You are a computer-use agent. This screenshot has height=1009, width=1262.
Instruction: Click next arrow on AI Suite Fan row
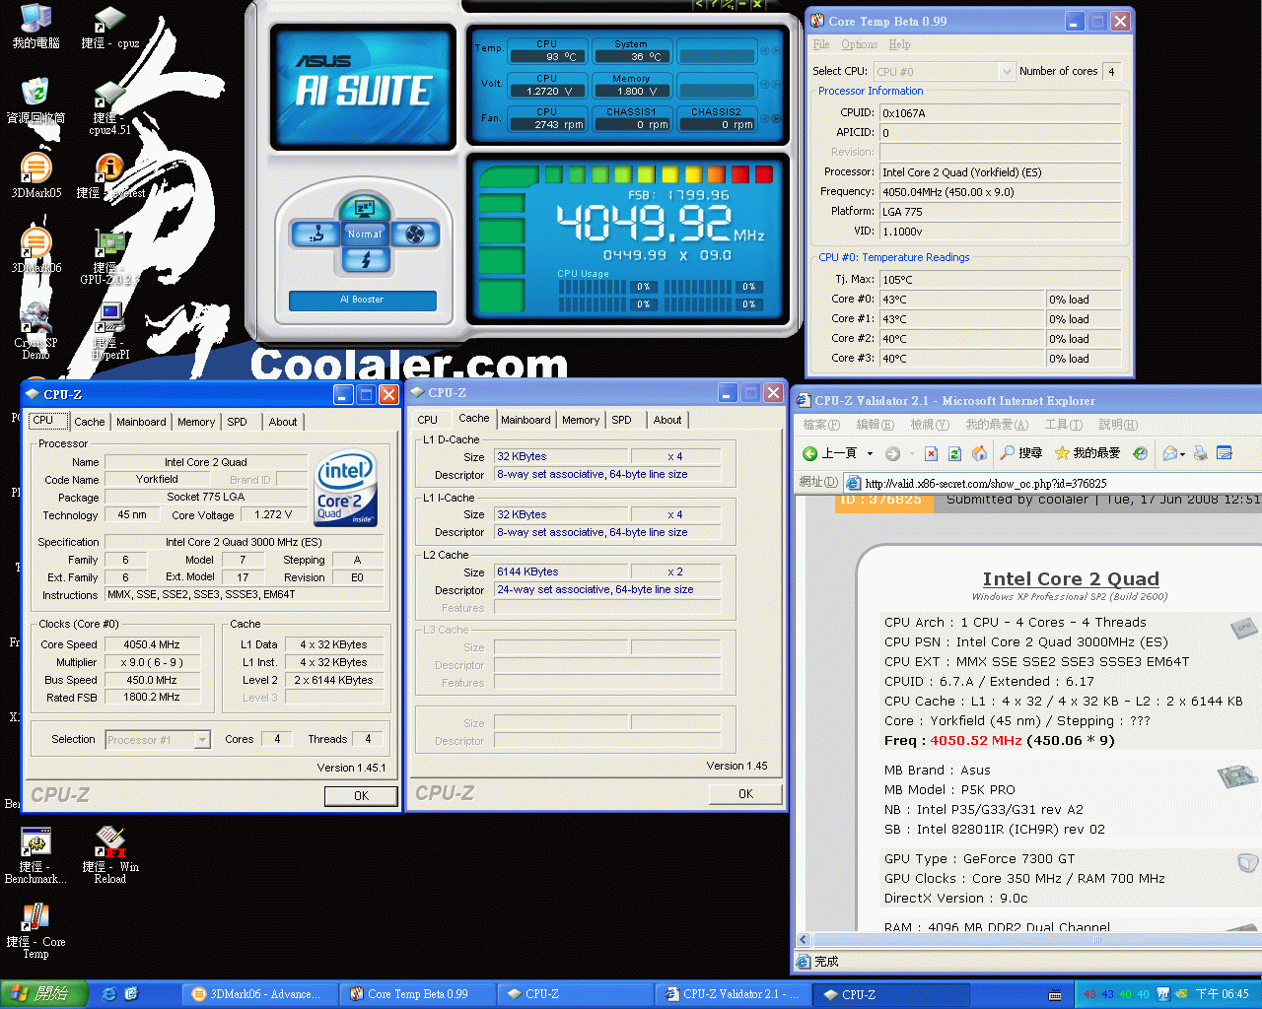coord(777,119)
